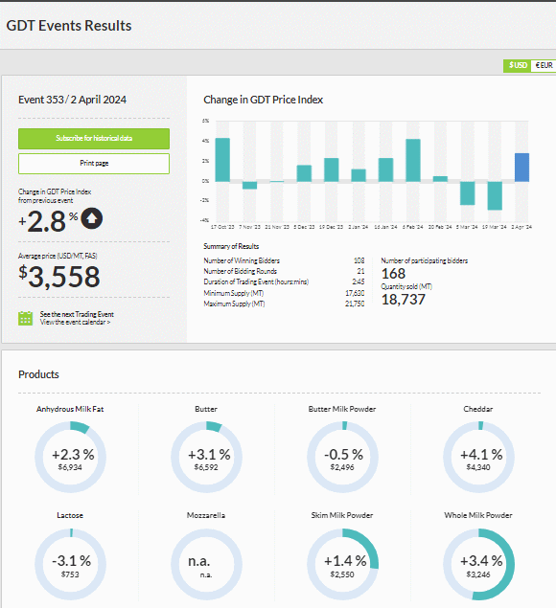The width and height of the screenshot is (556, 608).
Task: Switch currency to EUR
Action: (544, 65)
